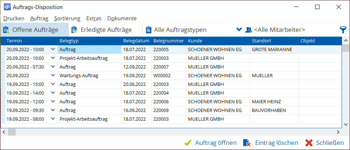Expand the Alle Auftragstypen dropdown arrow

[x=239, y=30]
